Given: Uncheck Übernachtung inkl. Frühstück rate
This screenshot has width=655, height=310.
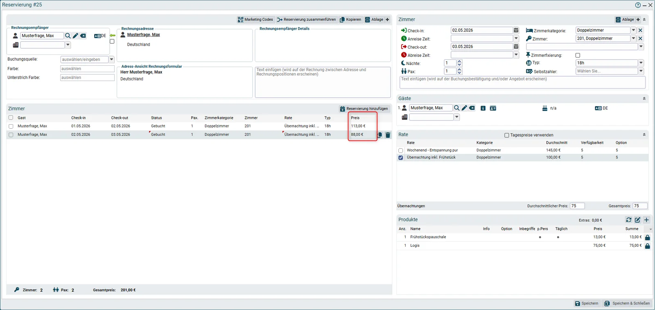Looking at the screenshot, I should click(401, 157).
